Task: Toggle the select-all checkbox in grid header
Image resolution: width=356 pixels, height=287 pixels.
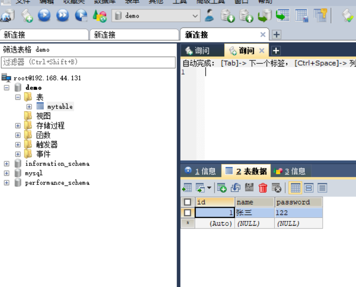Action: pyautogui.click(x=188, y=202)
